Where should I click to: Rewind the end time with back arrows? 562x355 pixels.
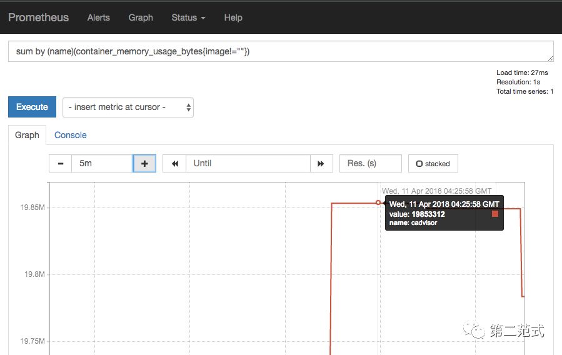pyautogui.click(x=174, y=164)
